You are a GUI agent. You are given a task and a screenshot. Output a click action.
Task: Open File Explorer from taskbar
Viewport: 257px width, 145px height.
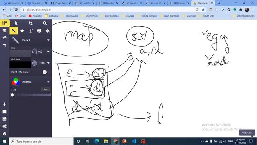106,141
